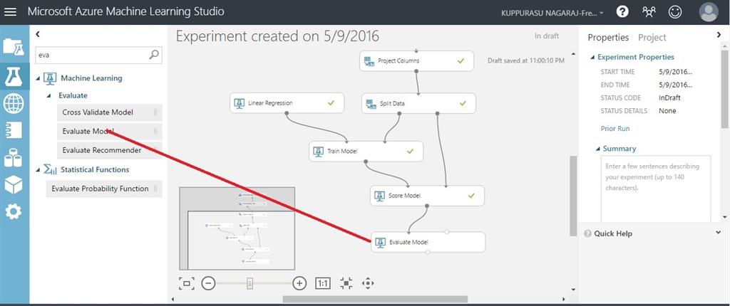Open the workspace name dropdown

click(x=552, y=13)
